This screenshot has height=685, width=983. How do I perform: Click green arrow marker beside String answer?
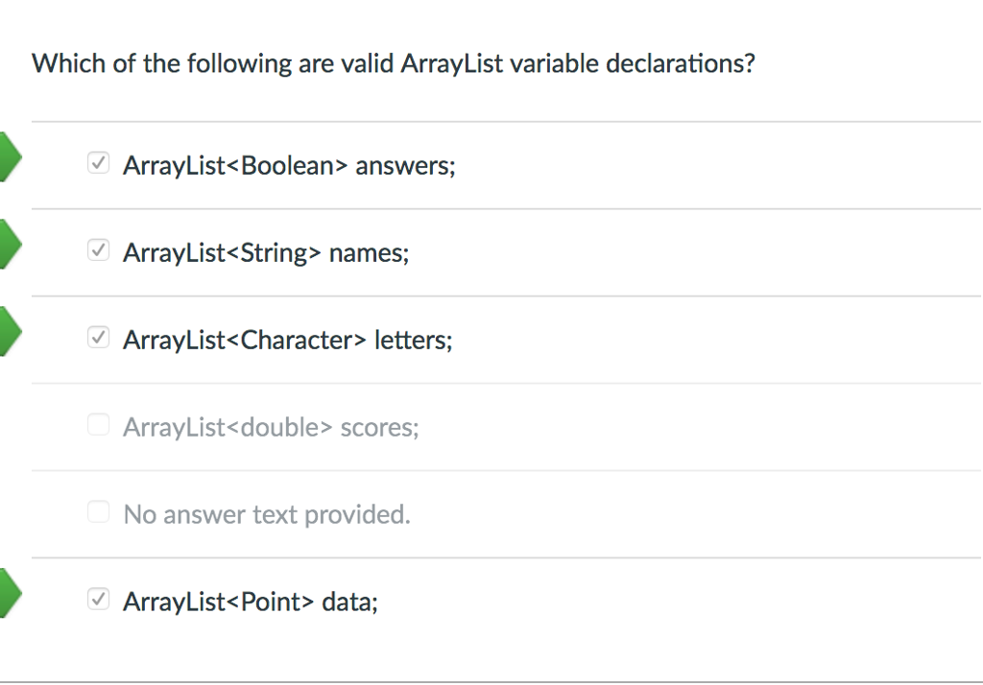click(x=10, y=244)
